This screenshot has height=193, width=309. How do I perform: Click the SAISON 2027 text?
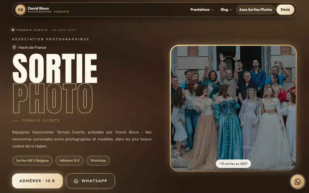[64, 30]
